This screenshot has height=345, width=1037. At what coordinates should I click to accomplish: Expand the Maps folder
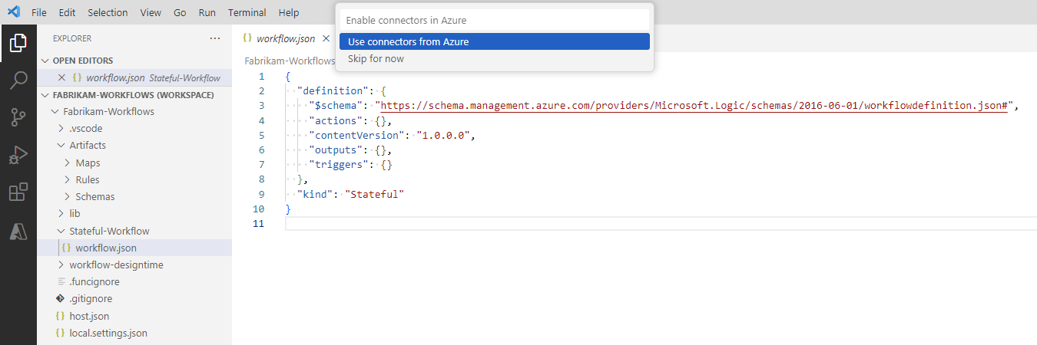[x=88, y=163]
